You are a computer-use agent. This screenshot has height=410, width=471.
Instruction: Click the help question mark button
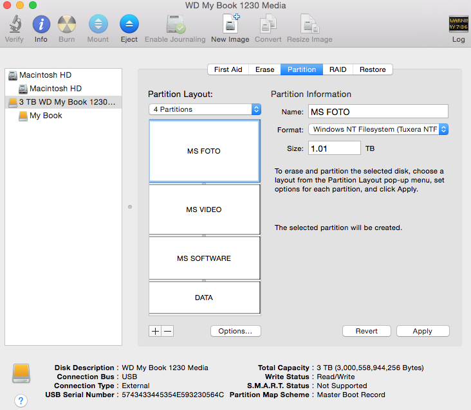coord(21,400)
